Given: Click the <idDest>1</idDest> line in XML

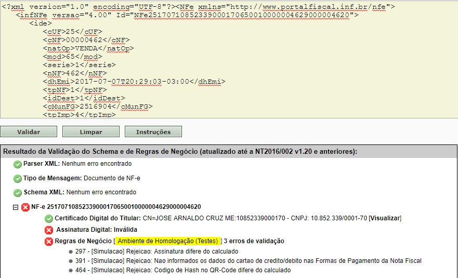Looking at the screenshot, I should [x=84, y=98].
